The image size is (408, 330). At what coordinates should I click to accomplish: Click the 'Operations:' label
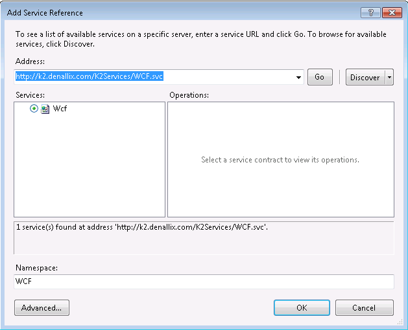(189, 95)
